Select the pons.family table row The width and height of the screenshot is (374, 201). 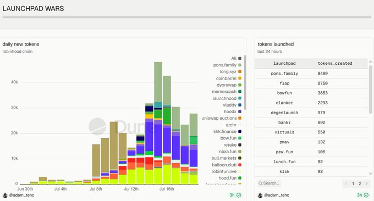point(311,74)
